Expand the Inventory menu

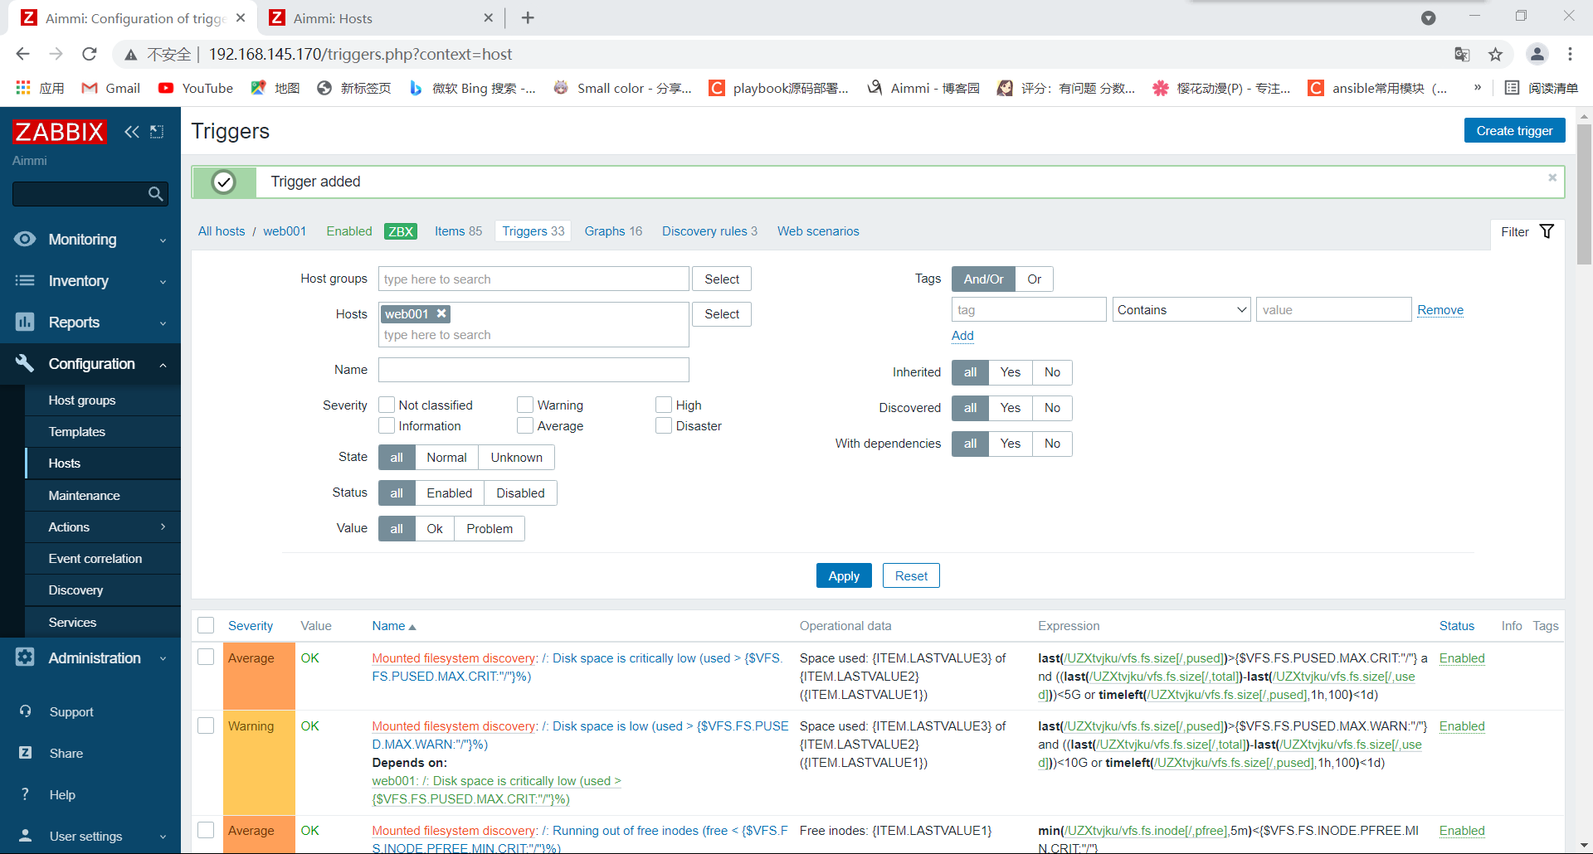(90, 281)
